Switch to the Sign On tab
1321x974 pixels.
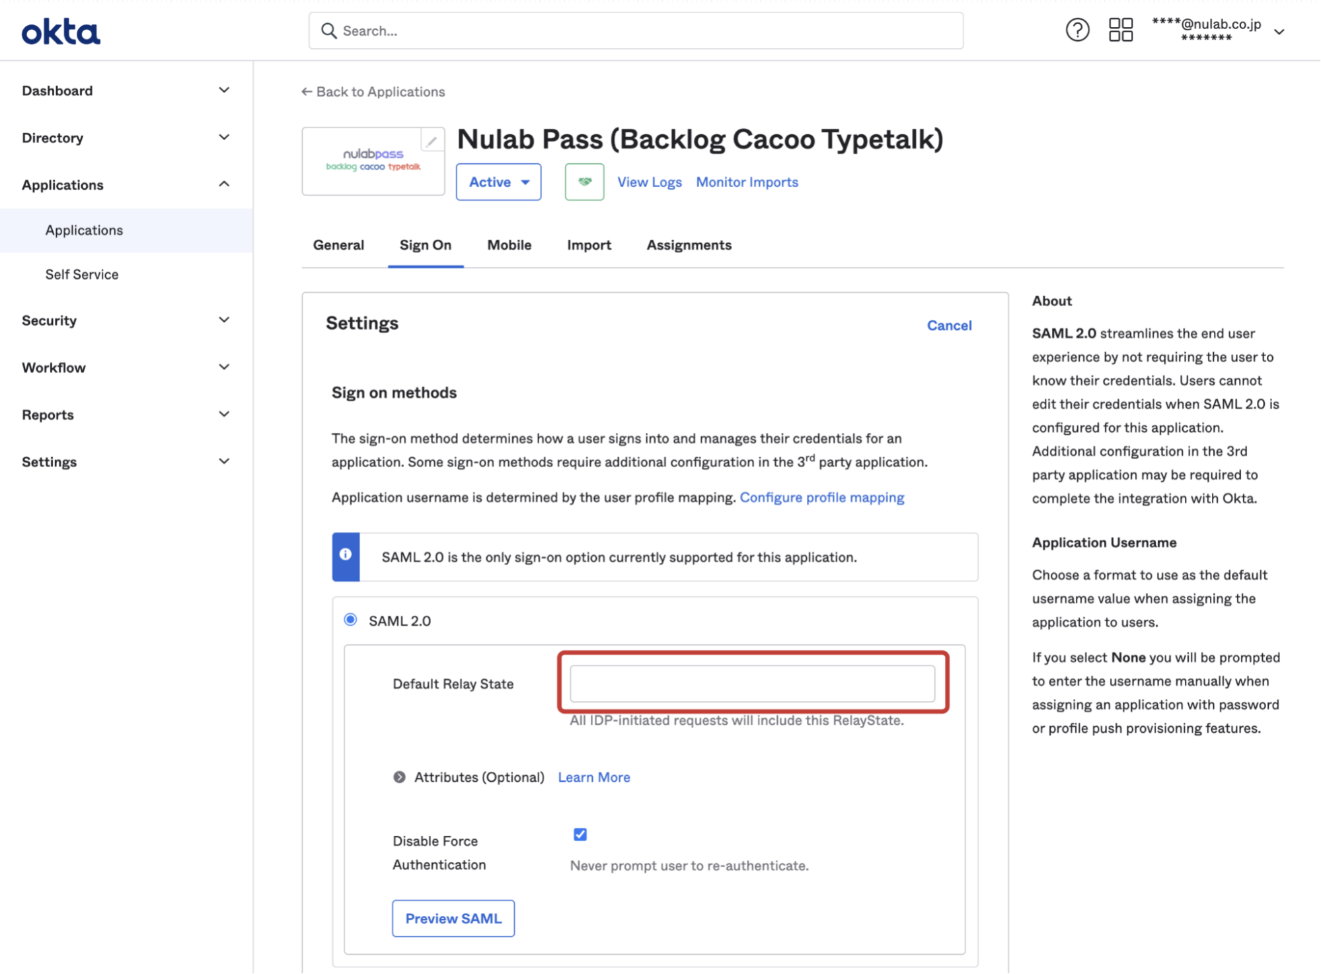426,245
